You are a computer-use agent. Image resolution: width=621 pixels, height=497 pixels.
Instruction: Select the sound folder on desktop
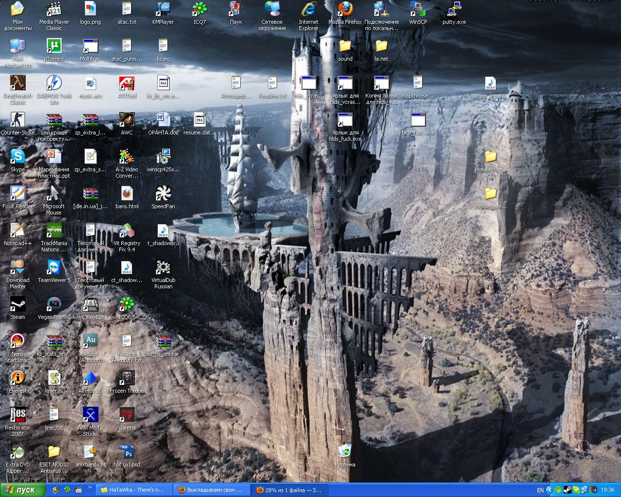[345, 50]
